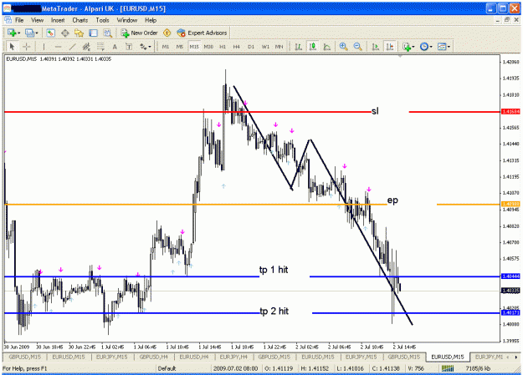Screen dimensions: 523x375
Task: Click the connection status bars icon
Action: click(x=448, y=368)
